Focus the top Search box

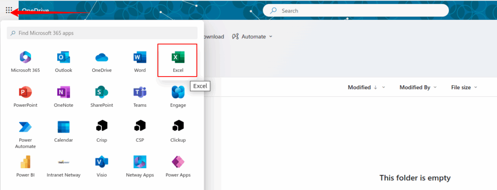tap(356, 11)
